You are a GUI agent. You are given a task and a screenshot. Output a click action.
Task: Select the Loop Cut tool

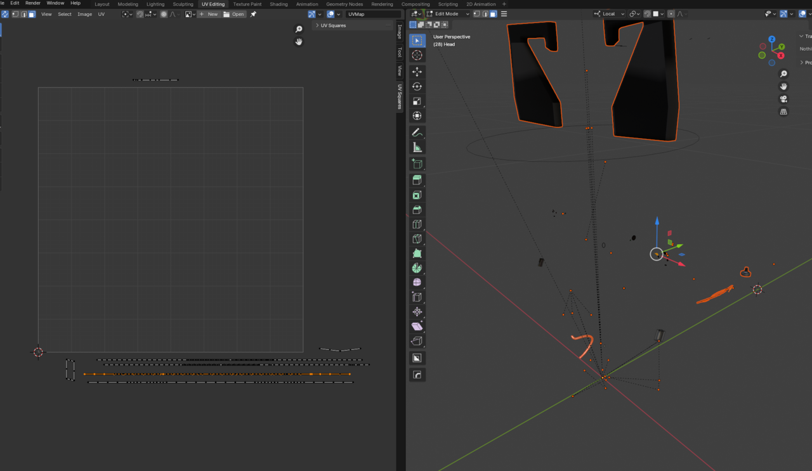pos(417,224)
